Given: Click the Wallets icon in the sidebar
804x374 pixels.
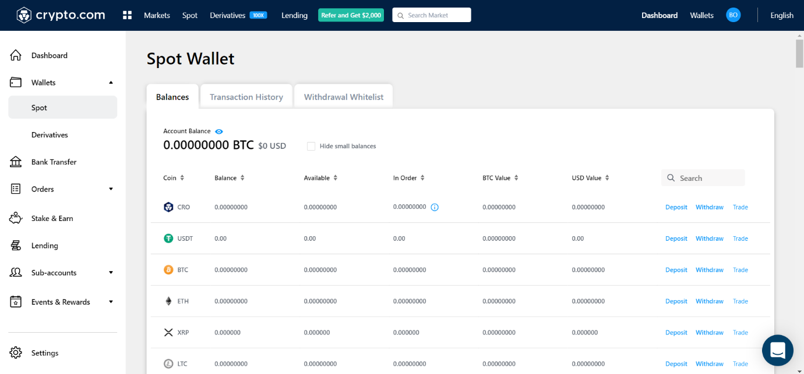Looking at the screenshot, I should tap(16, 83).
